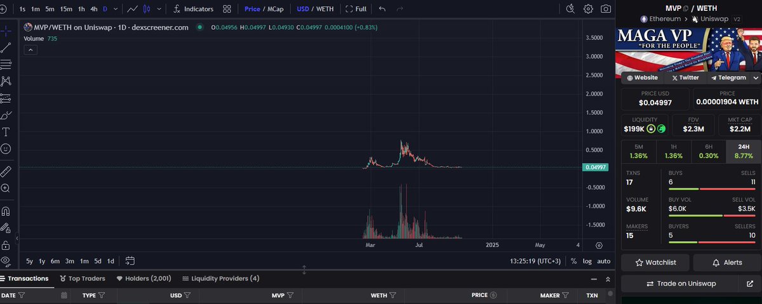This screenshot has height=304, width=762.
Task: Set chart range to 1d
Action: pyautogui.click(x=110, y=261)
